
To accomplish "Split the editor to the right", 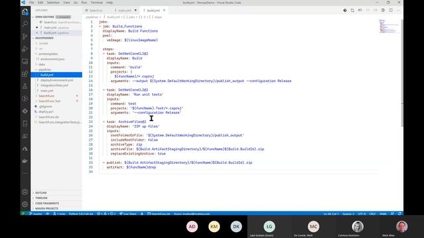I will point(391,11).
